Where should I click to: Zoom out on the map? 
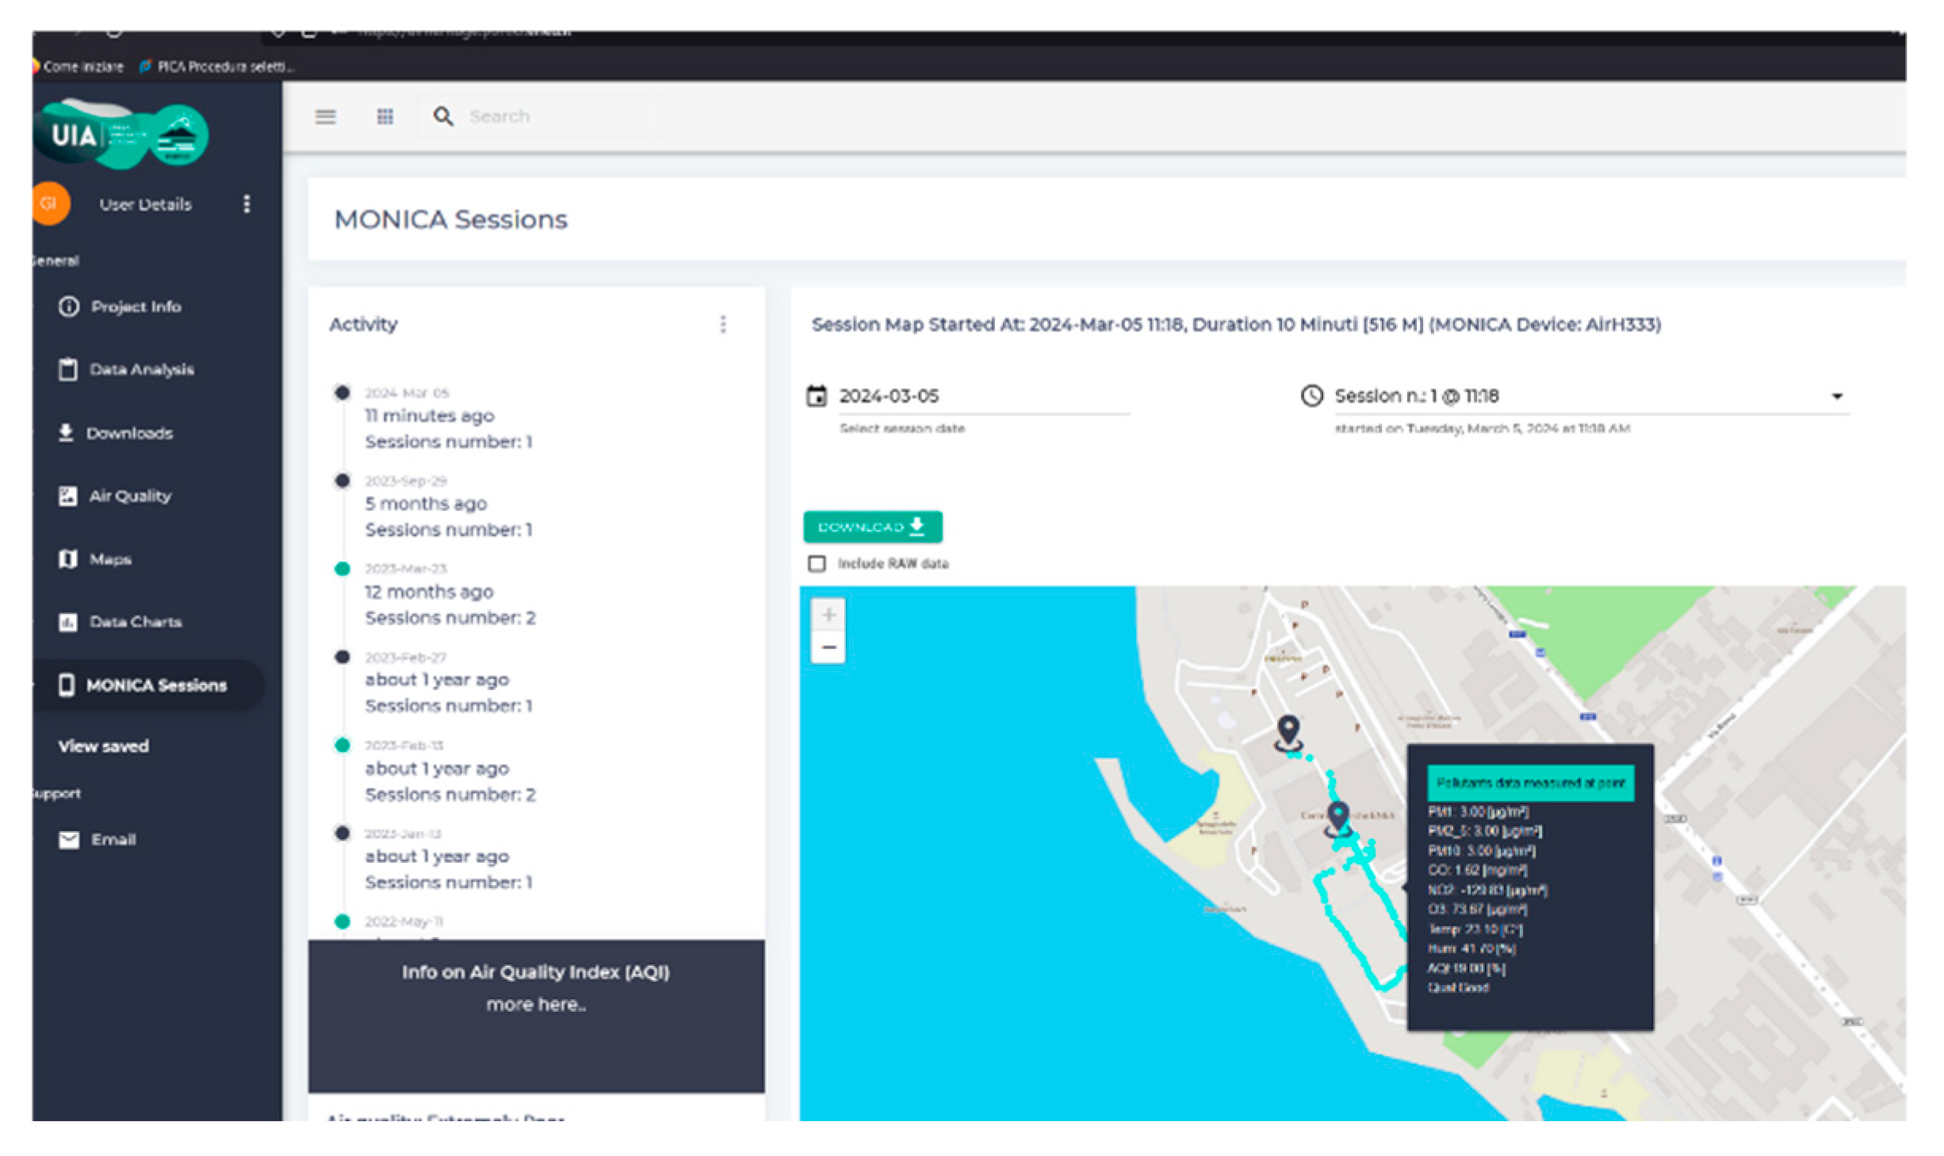point(828,647)
